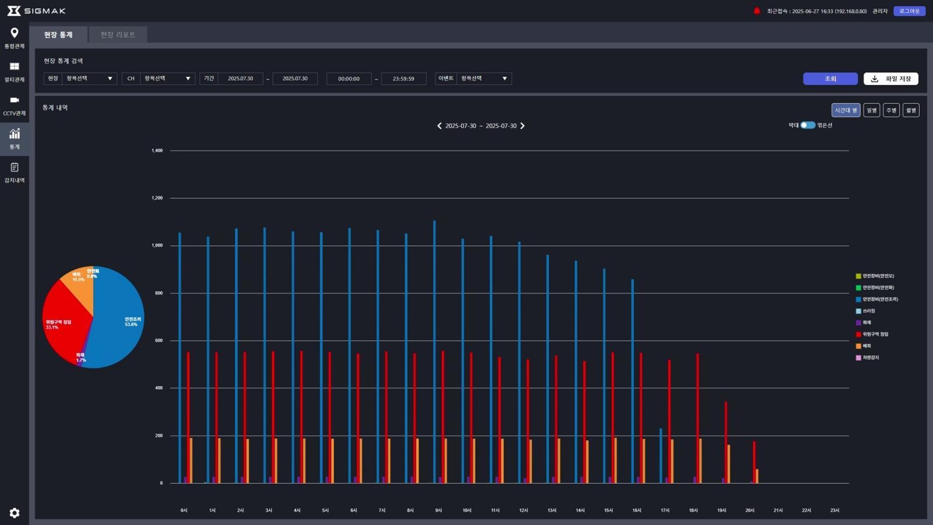This screenshot has height=525, width=933.
Task: Click the red alarm bell icon
Action: point(757,11)
